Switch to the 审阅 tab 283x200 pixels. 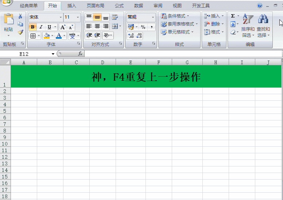coord(158,6)
